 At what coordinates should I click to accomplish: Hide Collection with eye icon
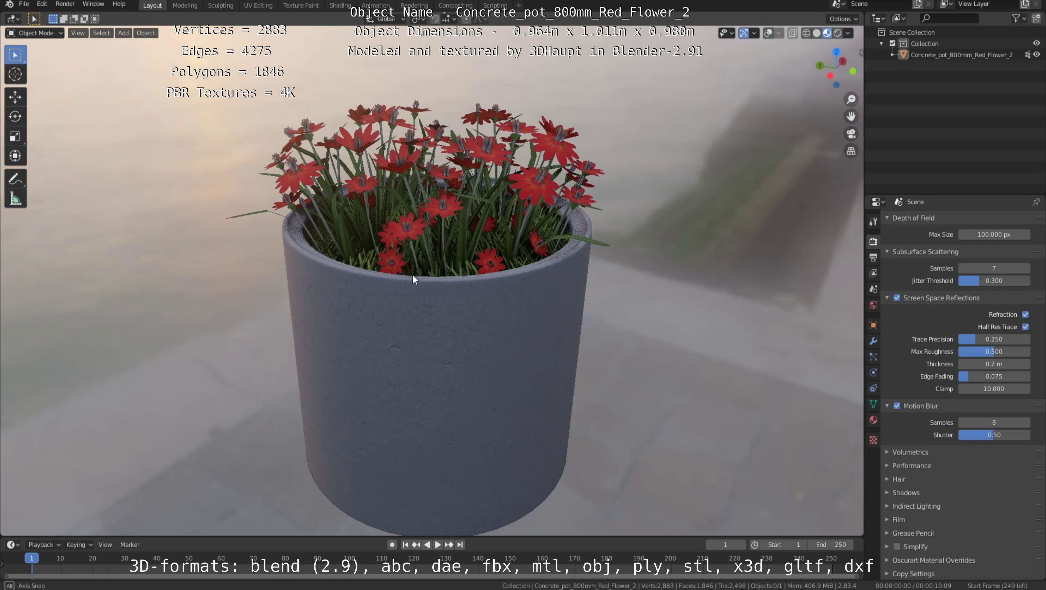pos(1036,43)
